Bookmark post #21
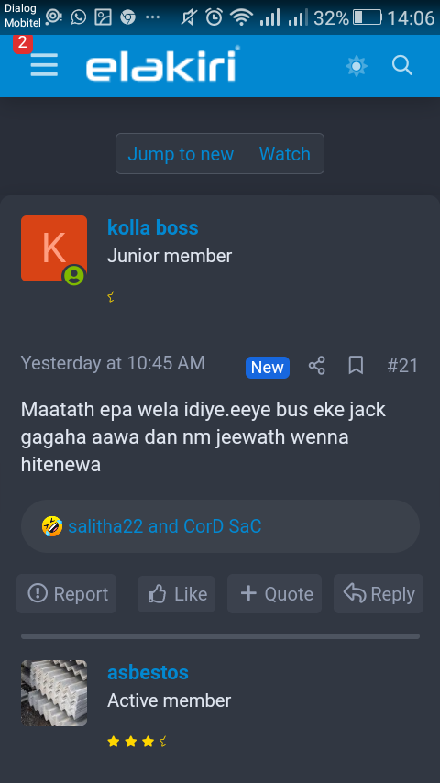Image resolution: width=440 pixels, height=783 pixels. pos(356,366)
